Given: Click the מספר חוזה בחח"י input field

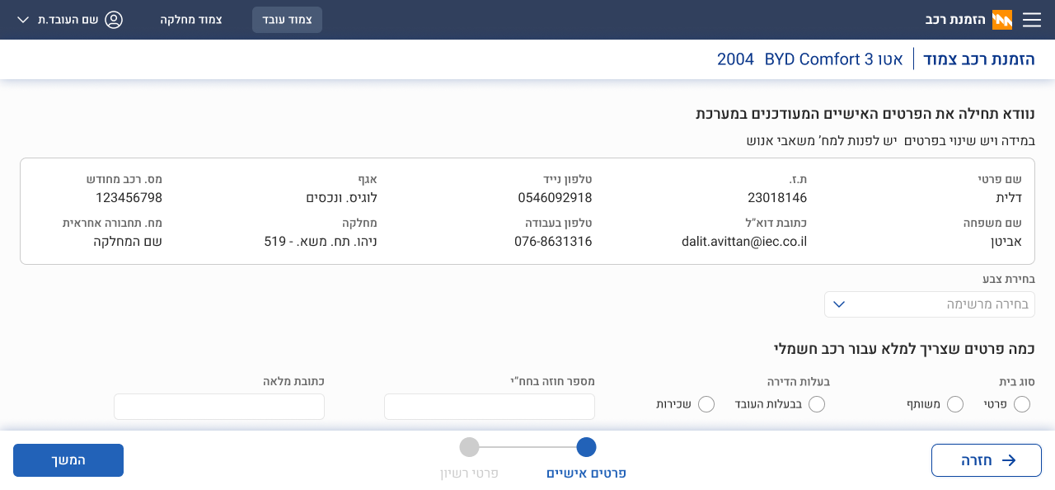Looking at the screenshot, I should (x=490, y=407).
